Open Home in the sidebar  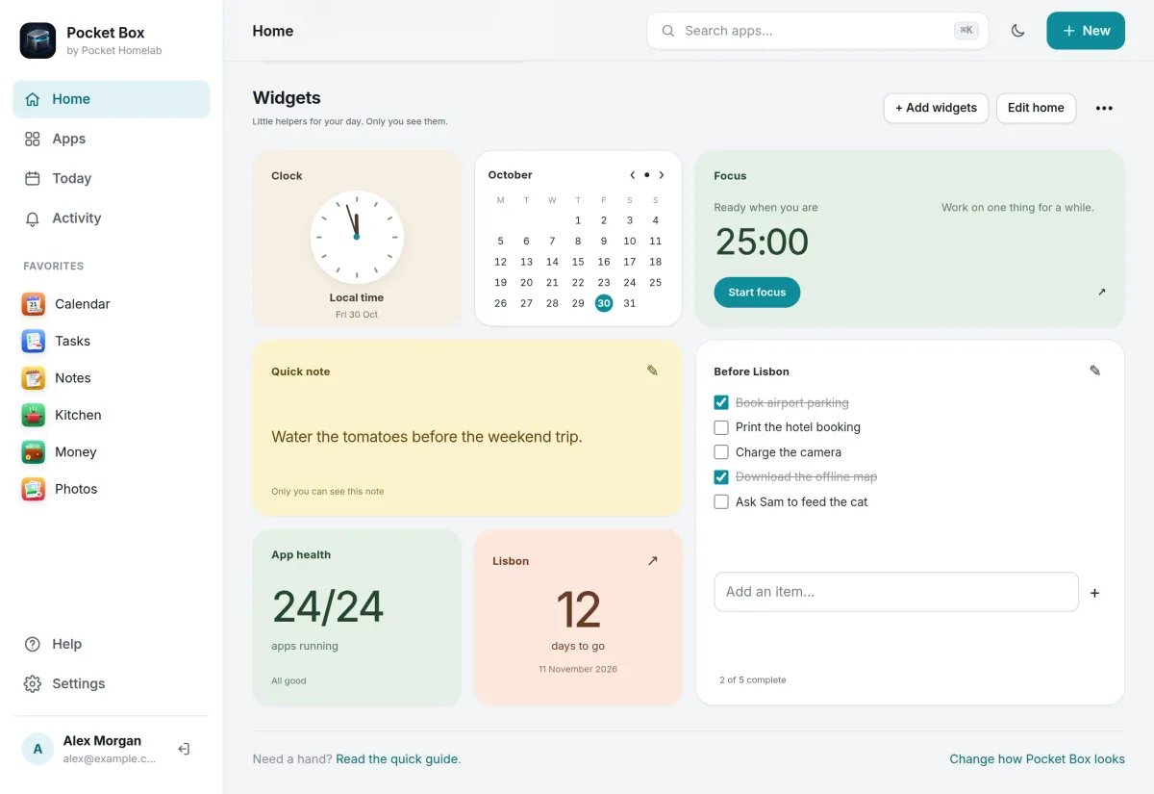point(111,99)
